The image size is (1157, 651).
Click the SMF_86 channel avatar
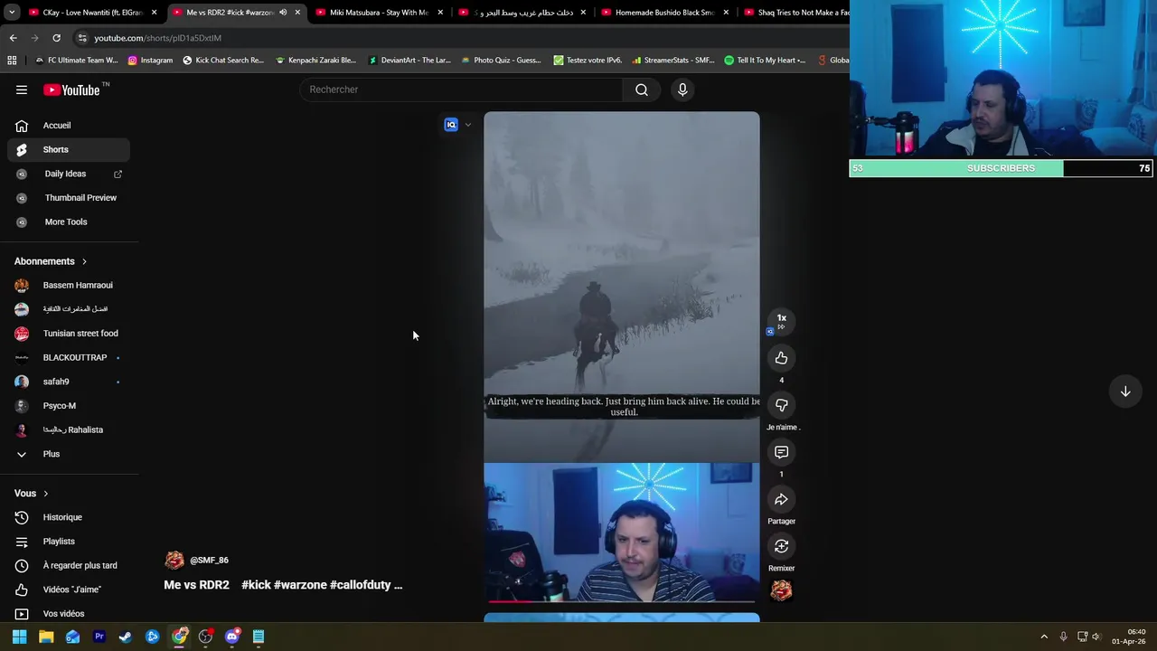click(x=174, y=561)
